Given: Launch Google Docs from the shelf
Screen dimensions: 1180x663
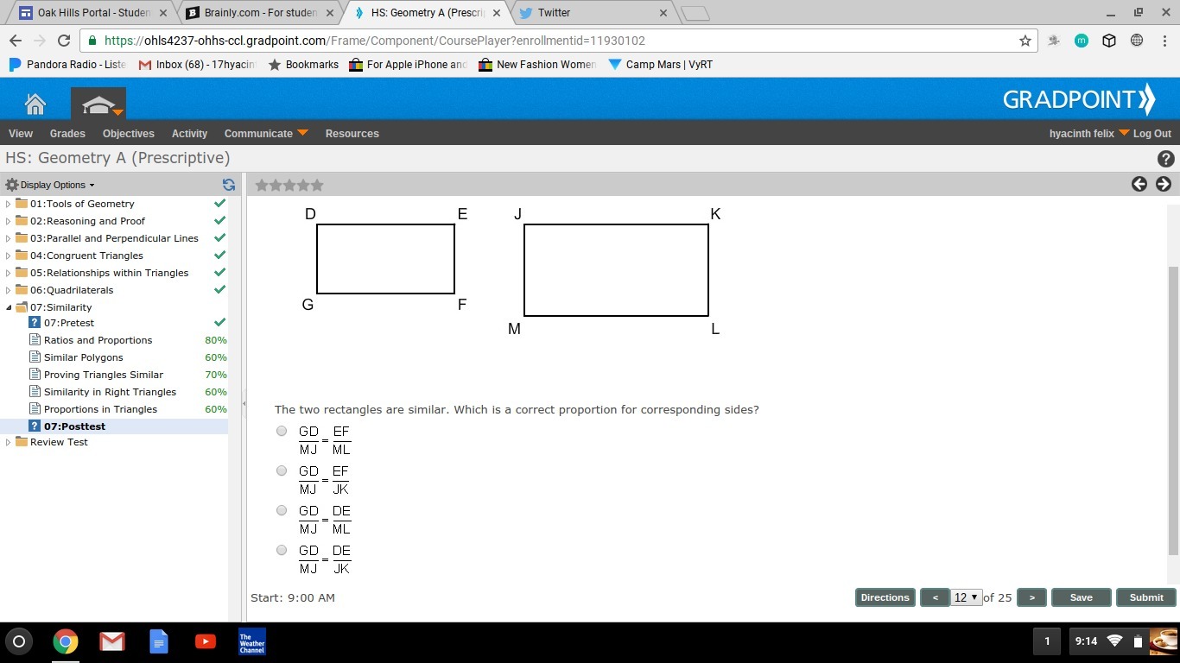Looking at the screenshot, I should (x=159, y=641).
